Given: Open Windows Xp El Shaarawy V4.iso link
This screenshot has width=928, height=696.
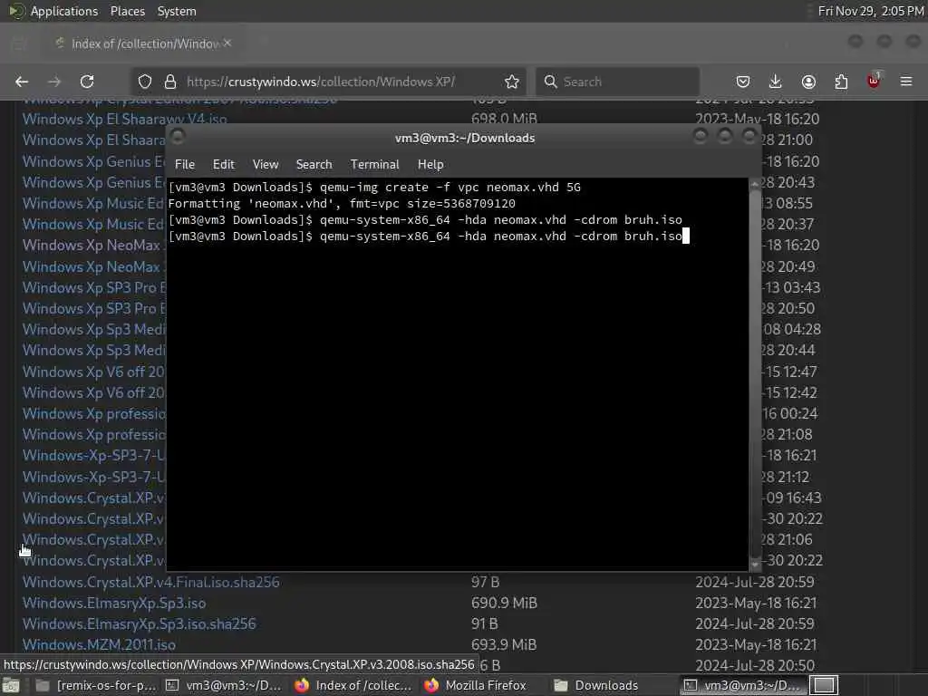Looking at the screenshot, I should click(x=124, y=119).
